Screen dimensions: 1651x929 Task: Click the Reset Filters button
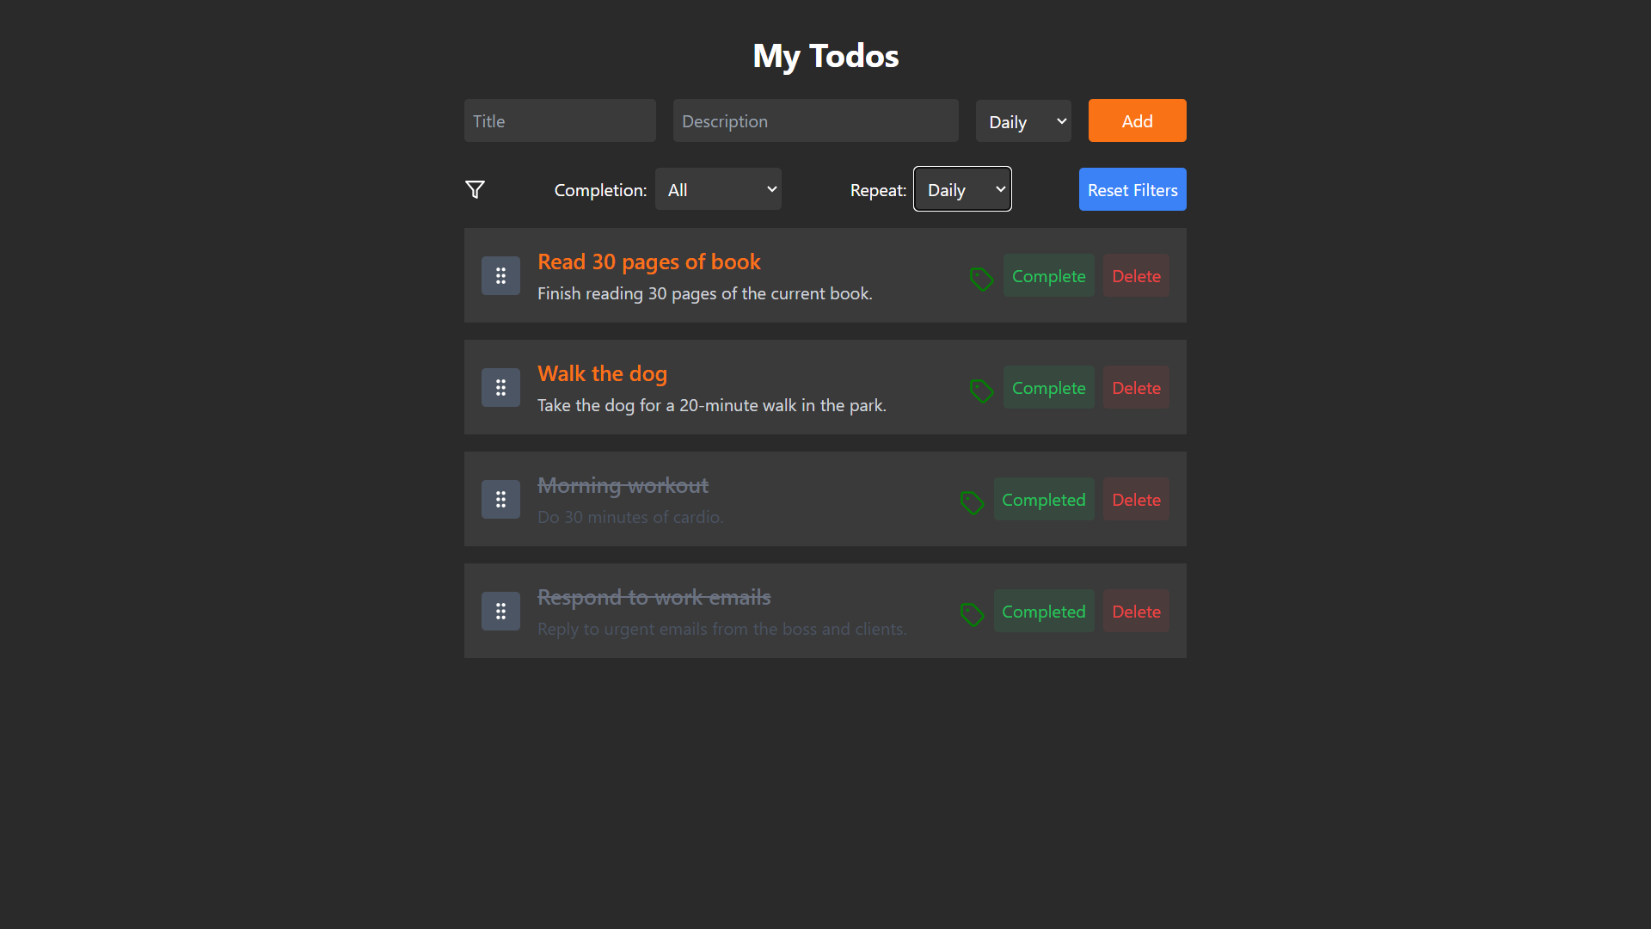pos(1132,189)
